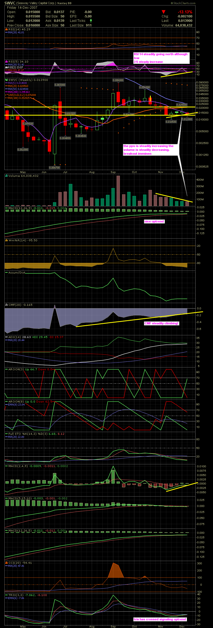213x628 pixels.
Task: Click the ADX(14) legend line marker
Action: (7, 337)
